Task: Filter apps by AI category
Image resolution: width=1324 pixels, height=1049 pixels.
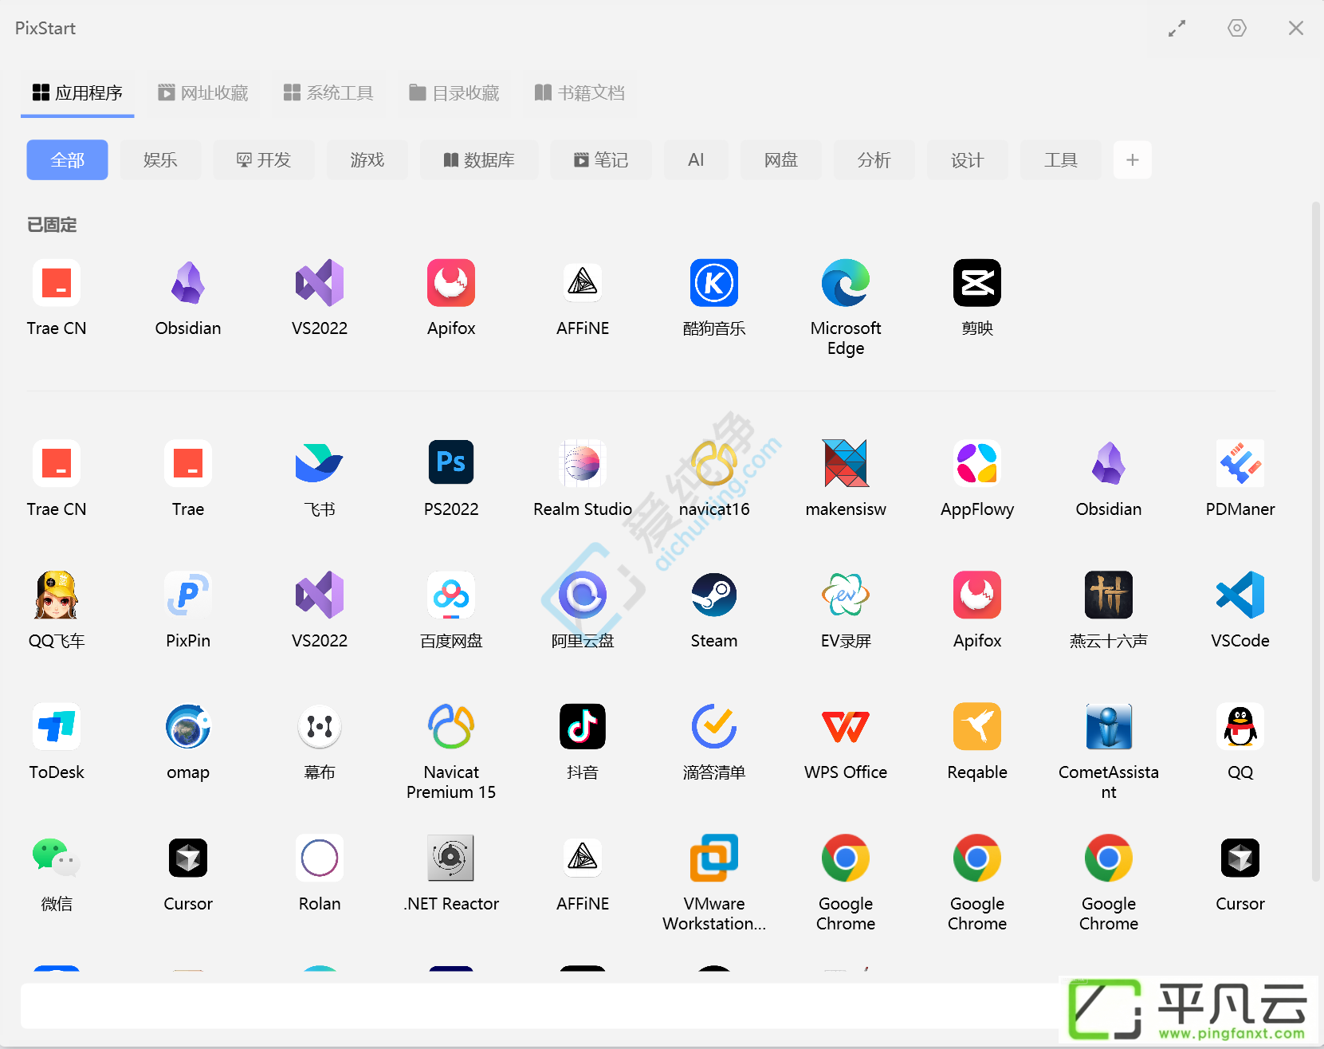Action: [x=696, y=160]
